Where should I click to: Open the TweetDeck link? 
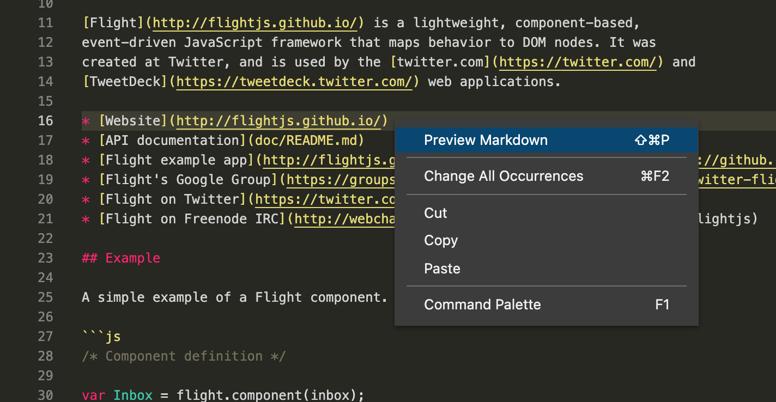(x=294, y=81)
